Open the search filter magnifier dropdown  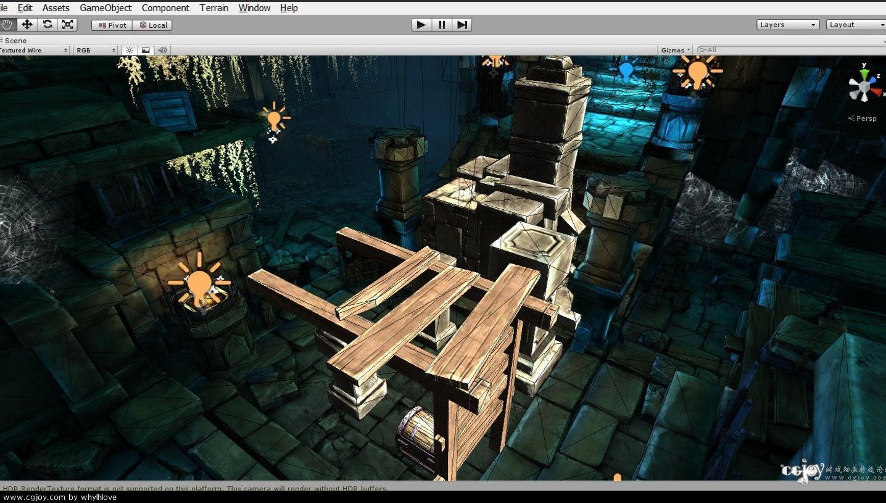(x=702, y=50)
